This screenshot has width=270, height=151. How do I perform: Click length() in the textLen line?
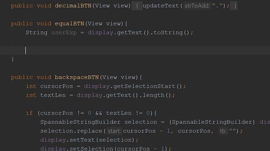pyautogui.click(x=157, y=95)
